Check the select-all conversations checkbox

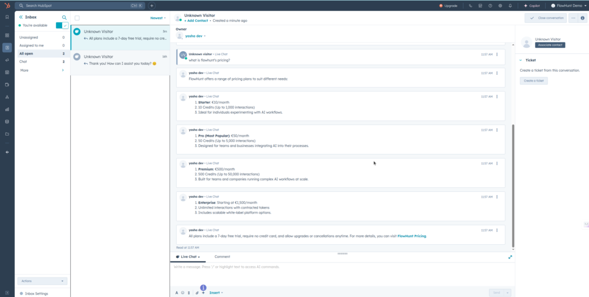(77, 18)
